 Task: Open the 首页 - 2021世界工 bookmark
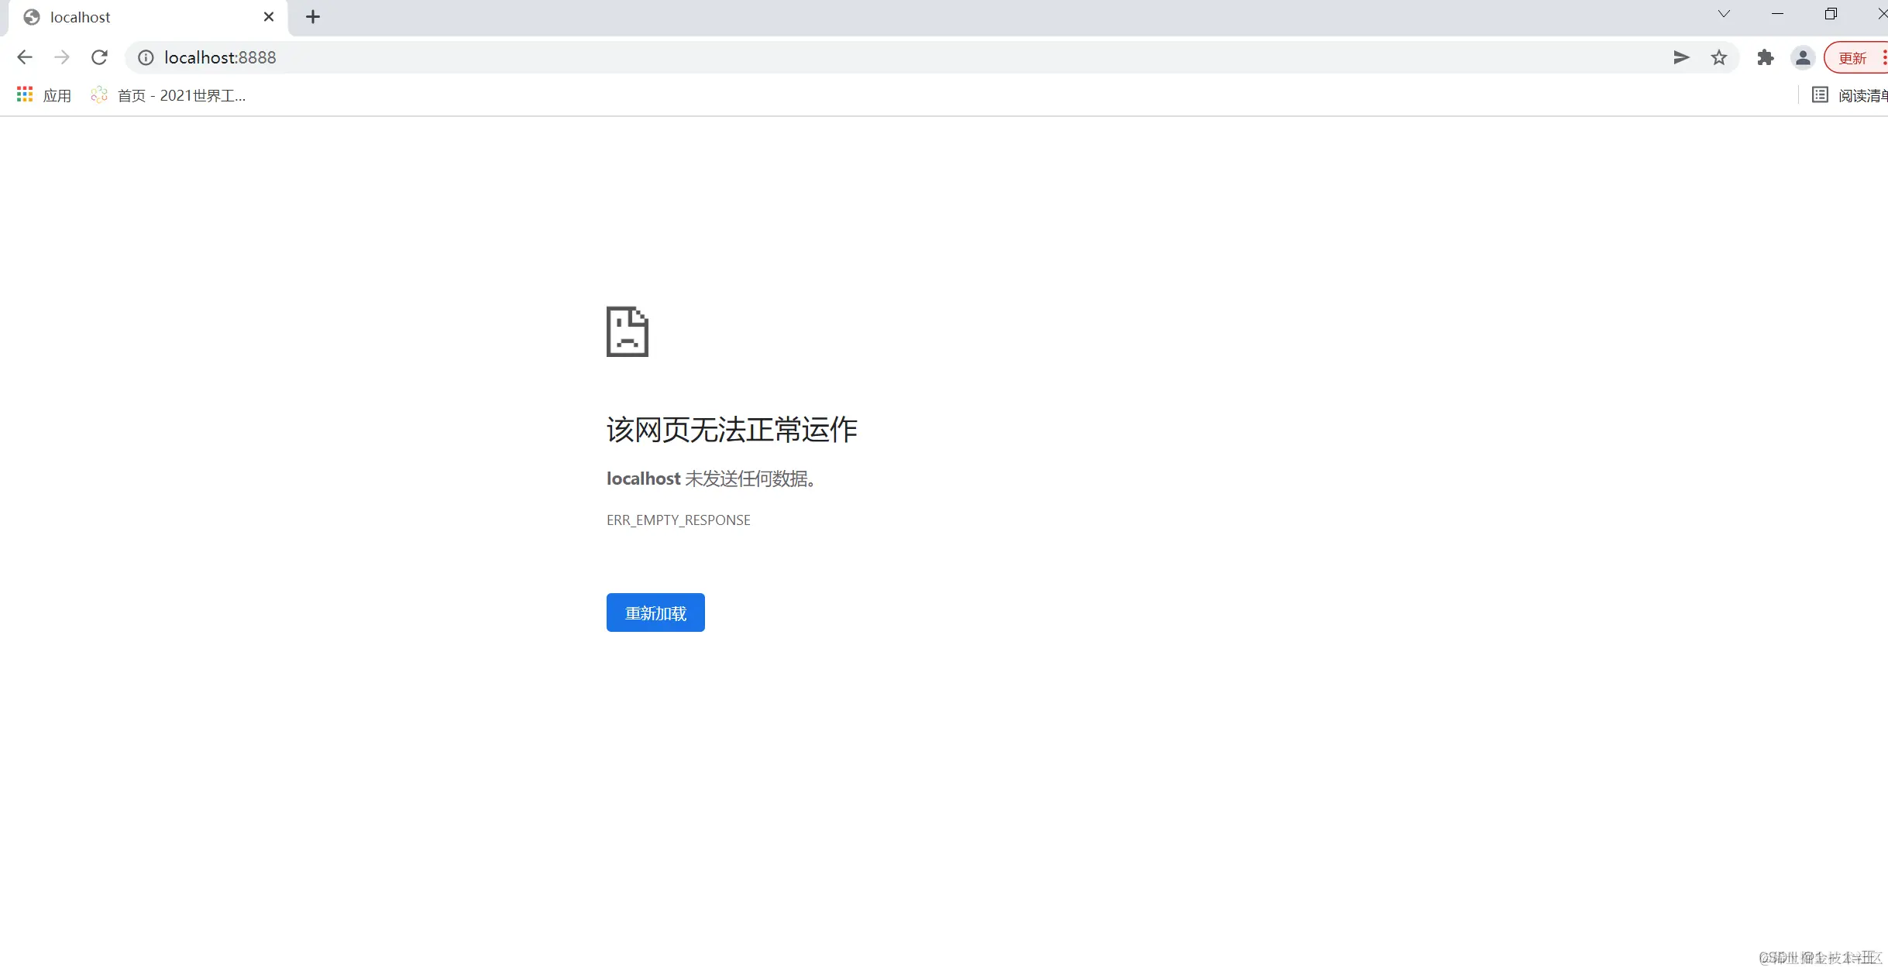169,94
